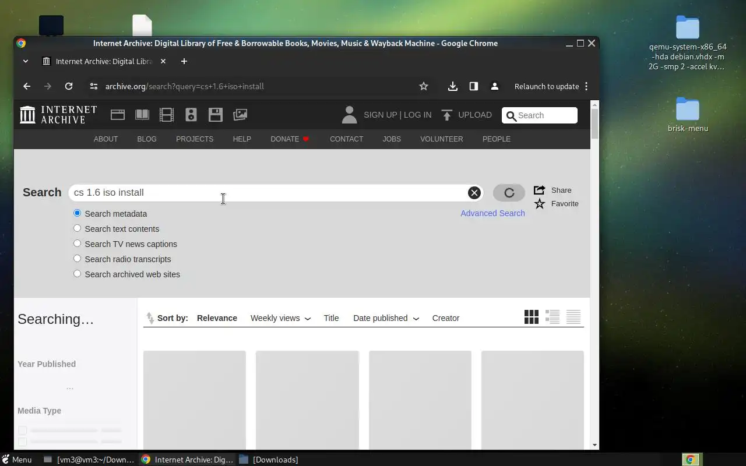Select Search text contents option
Image resolution: width=746 pixels, height=466 pixels.
77,228
